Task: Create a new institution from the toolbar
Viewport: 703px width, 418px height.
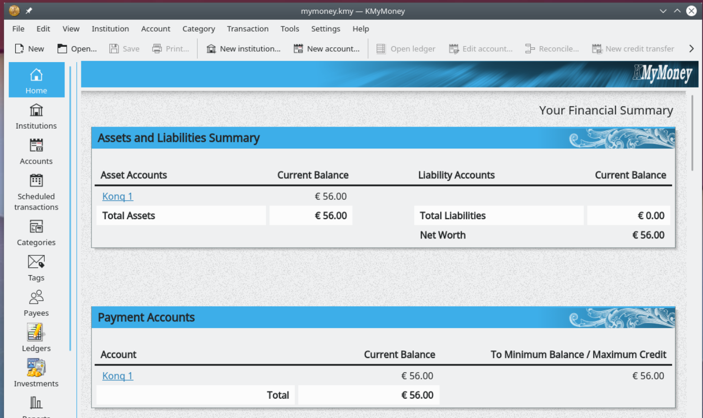Action: coord(243,48)
